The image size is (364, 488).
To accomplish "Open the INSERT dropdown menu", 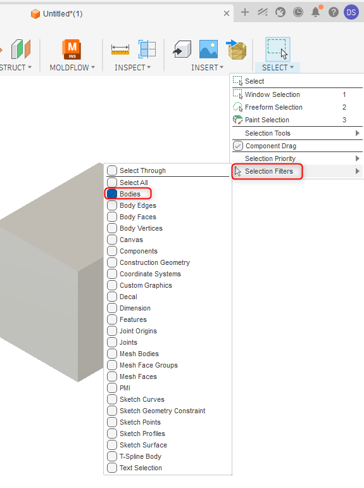I will [x=207, y=68].
